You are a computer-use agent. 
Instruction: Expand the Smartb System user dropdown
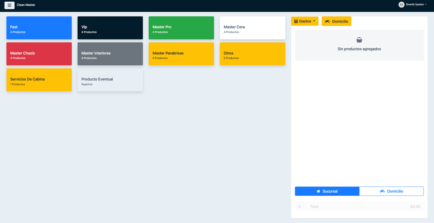pyautogui.click(x=416, y=5)
